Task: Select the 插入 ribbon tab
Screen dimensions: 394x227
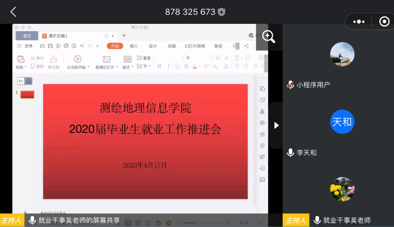Action: click(134, 46)
